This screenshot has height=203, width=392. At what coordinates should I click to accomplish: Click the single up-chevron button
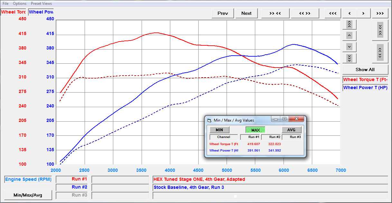[350, 35]
